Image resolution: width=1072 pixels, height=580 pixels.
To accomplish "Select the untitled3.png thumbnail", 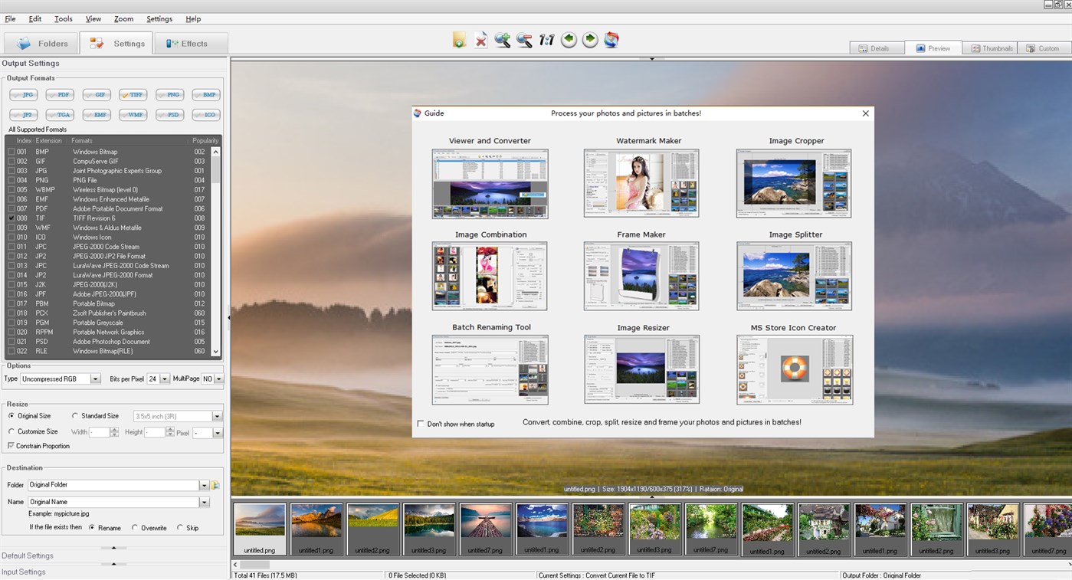I will click(428, 527).
